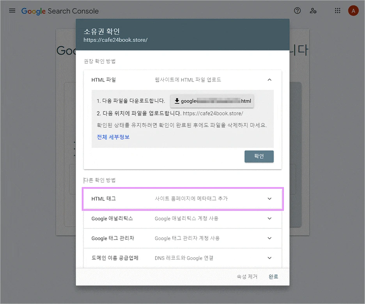Screen dimensions: 365x304
Task: Open the navigation hamburger menu
Action: [x=12, y=11]
